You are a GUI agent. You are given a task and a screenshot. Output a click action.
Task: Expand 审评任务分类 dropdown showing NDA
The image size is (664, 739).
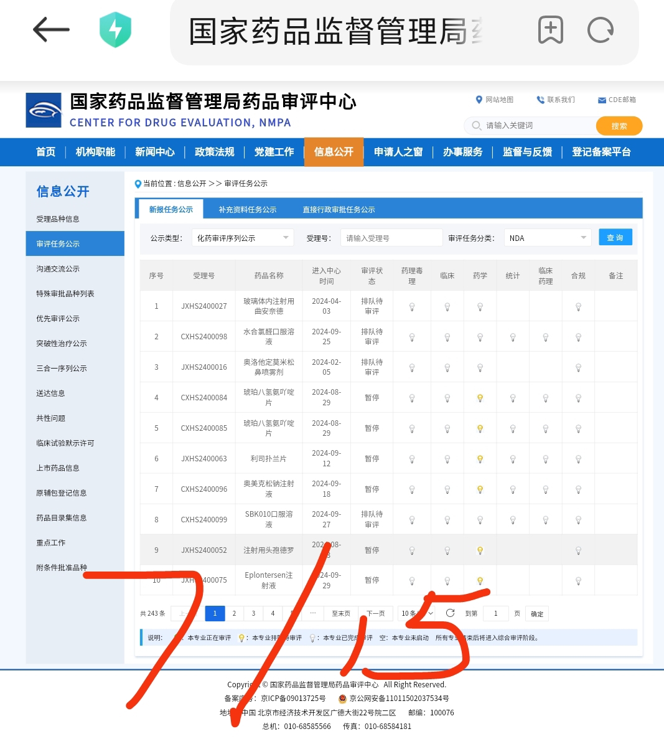coord(547,238)
